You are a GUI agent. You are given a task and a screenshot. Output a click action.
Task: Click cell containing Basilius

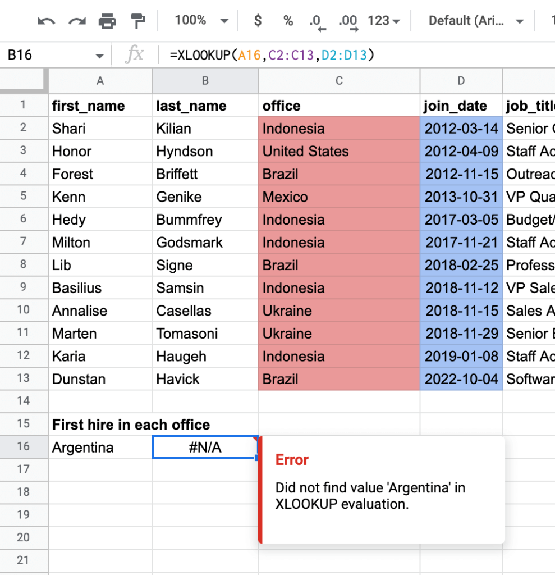100,287
